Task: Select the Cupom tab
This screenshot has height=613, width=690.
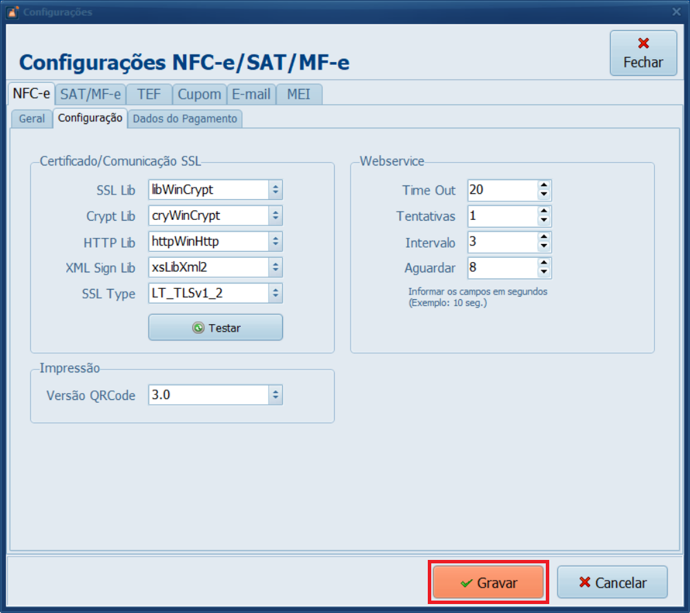Action: point(199,94)
